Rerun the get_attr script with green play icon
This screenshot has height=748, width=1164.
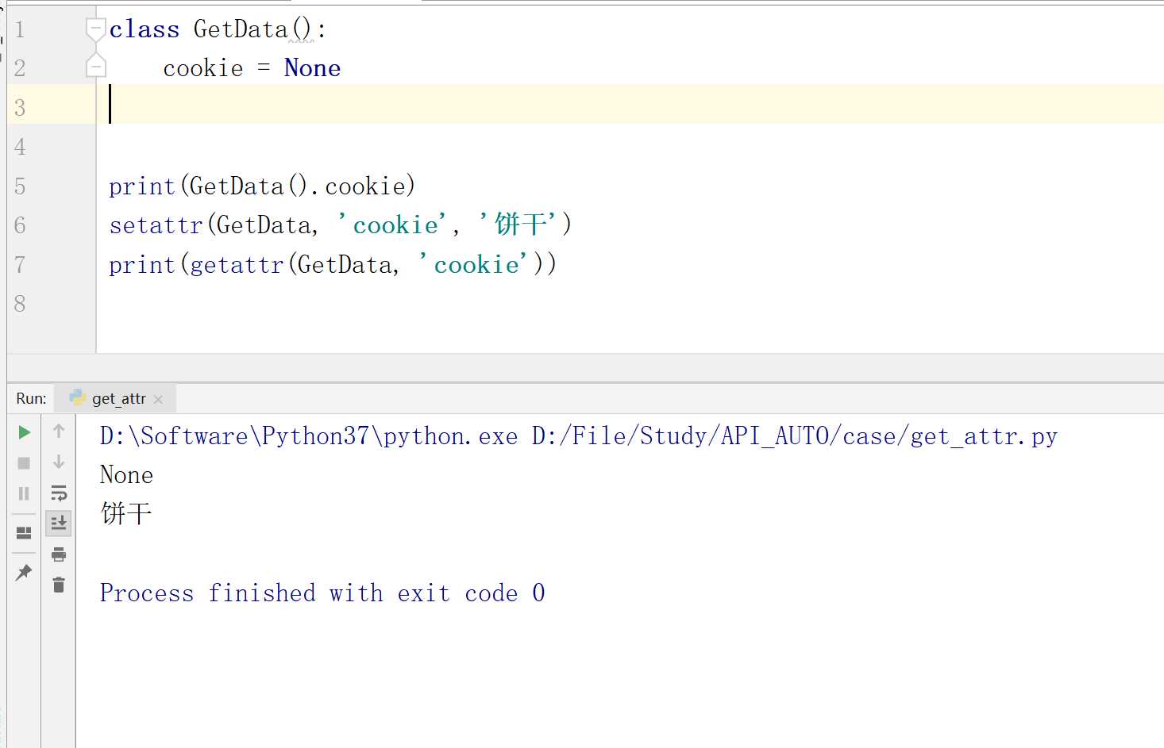coord(24,432)
